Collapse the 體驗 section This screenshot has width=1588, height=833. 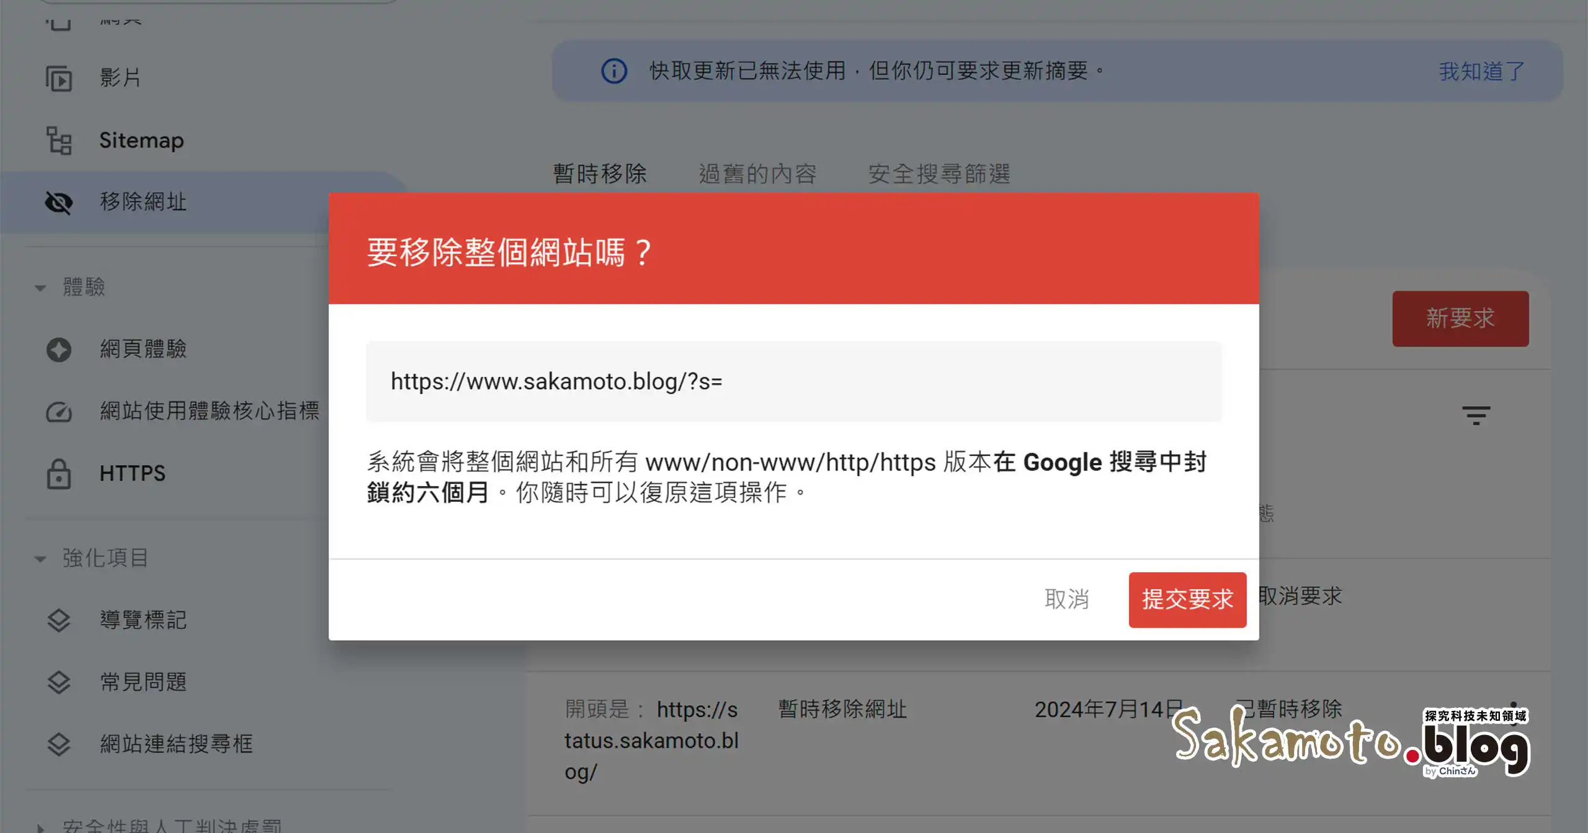40,287
